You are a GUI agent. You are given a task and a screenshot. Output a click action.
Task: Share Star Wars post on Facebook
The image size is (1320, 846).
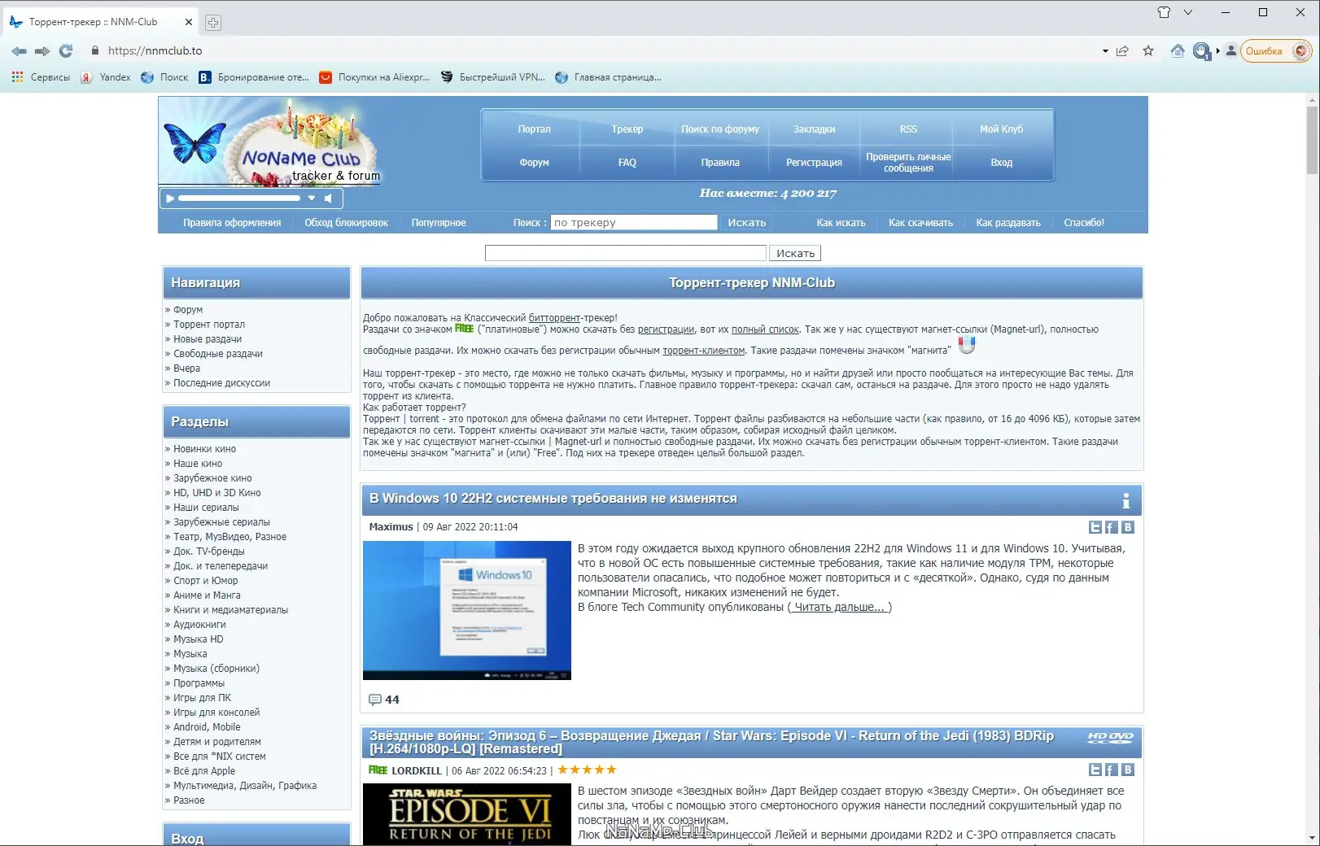(1112, 770)
